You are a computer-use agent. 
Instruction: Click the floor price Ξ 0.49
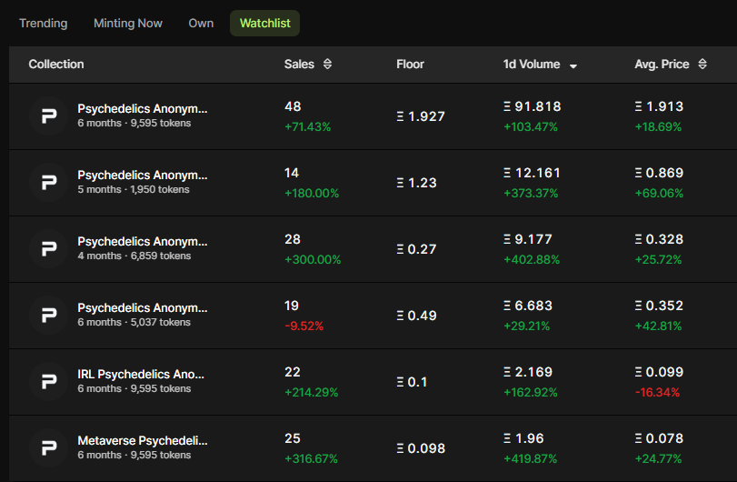tap(416, 315)
